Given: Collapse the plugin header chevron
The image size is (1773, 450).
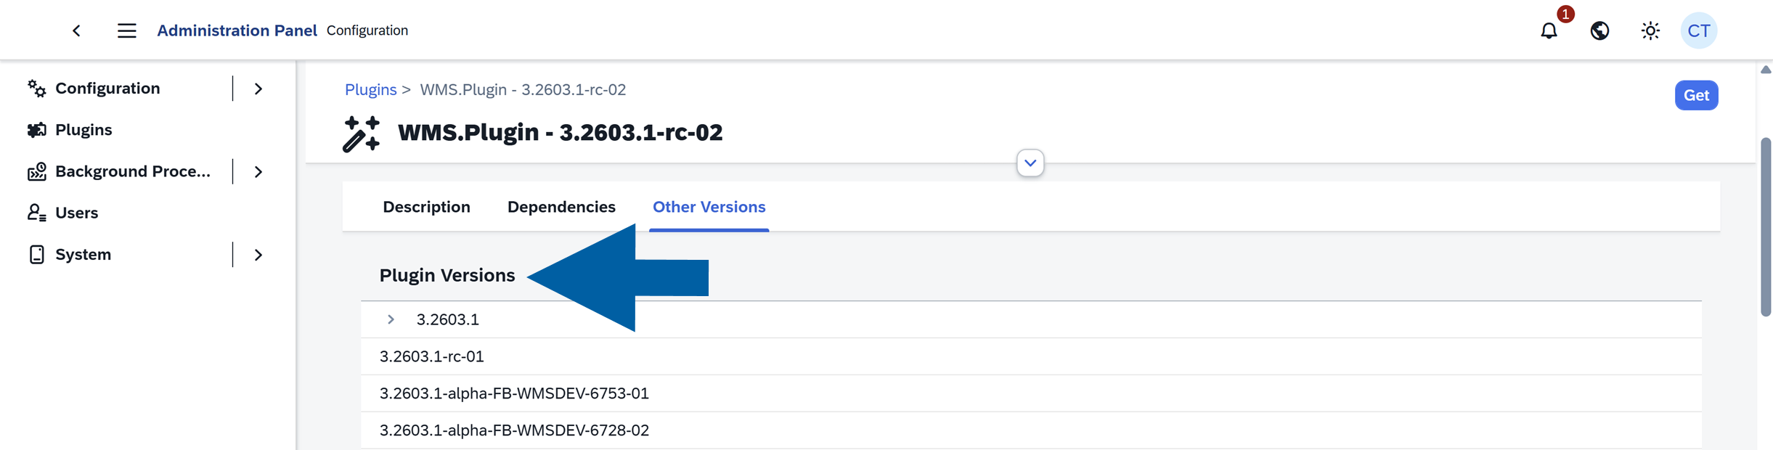Looking at the screenshot, I should click(1030, 163).
